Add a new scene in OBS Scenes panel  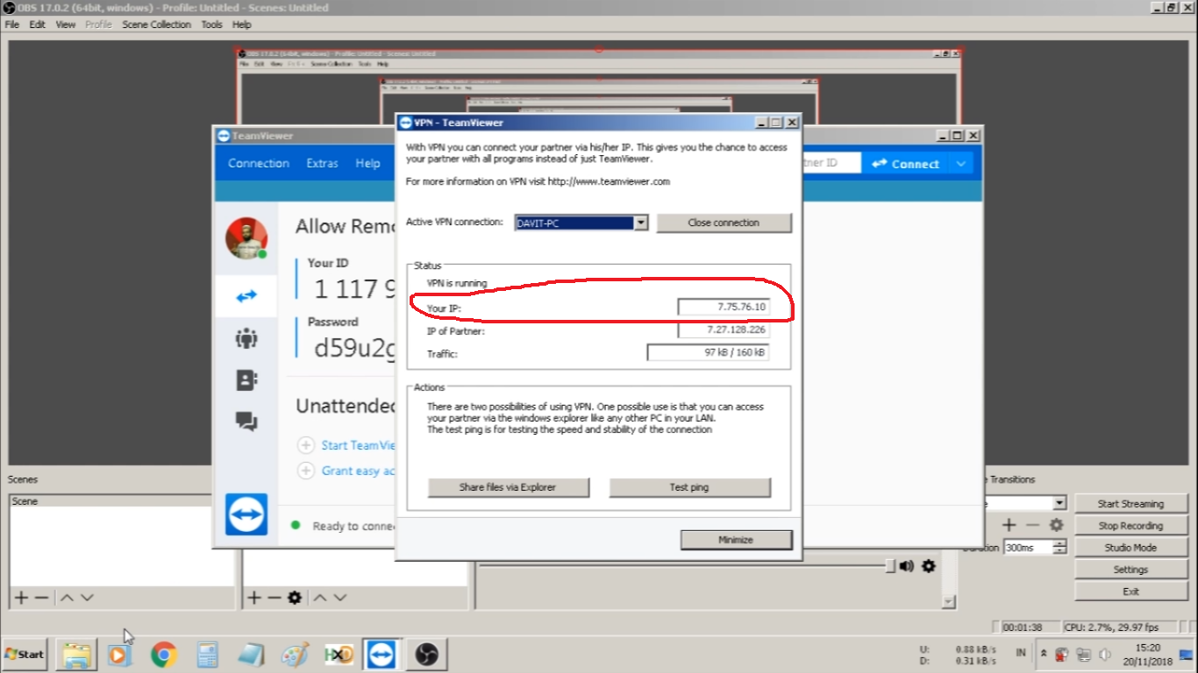tap(22, 598)
